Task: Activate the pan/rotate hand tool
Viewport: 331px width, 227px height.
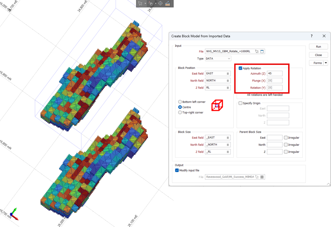Action: (151, 4)
